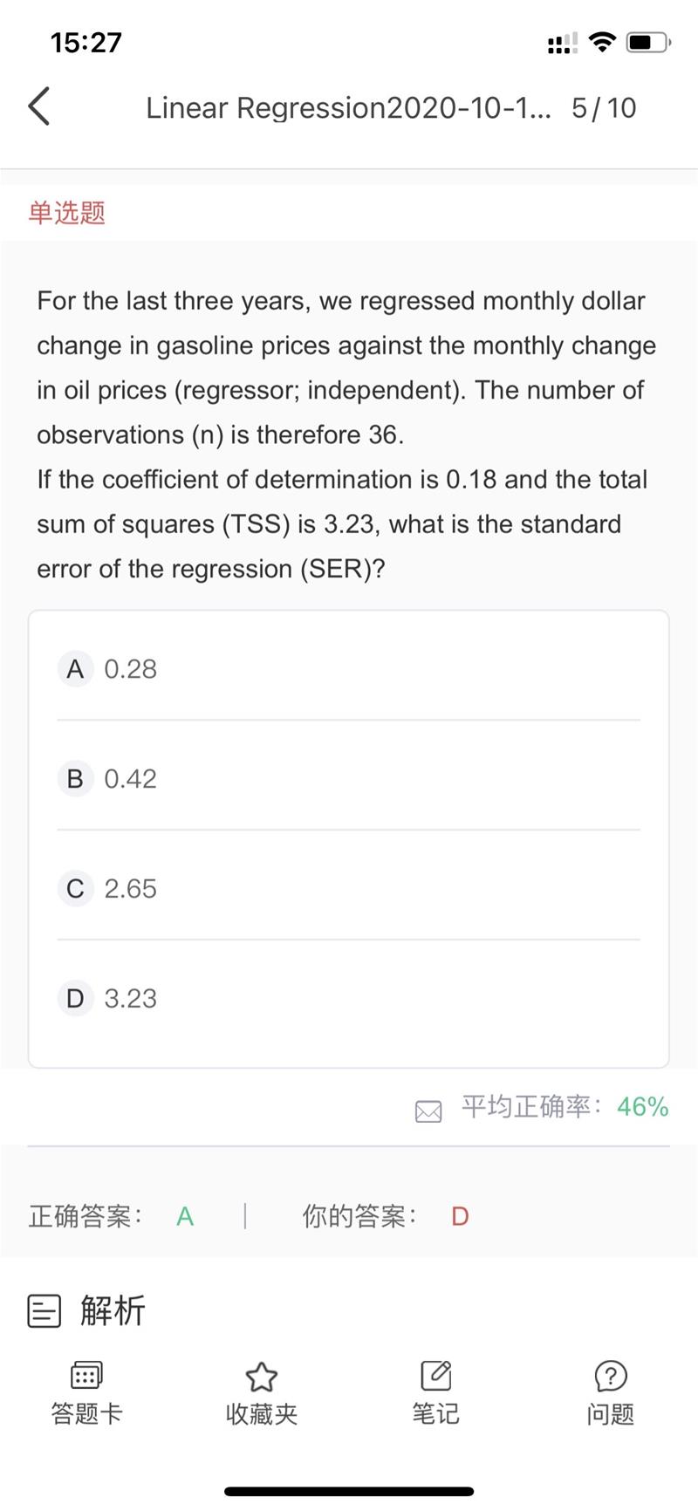The height and width of the screenshot is (1511, 698).
Task: Tap the question mark (问题) icon
Action: pos(610,1376)
